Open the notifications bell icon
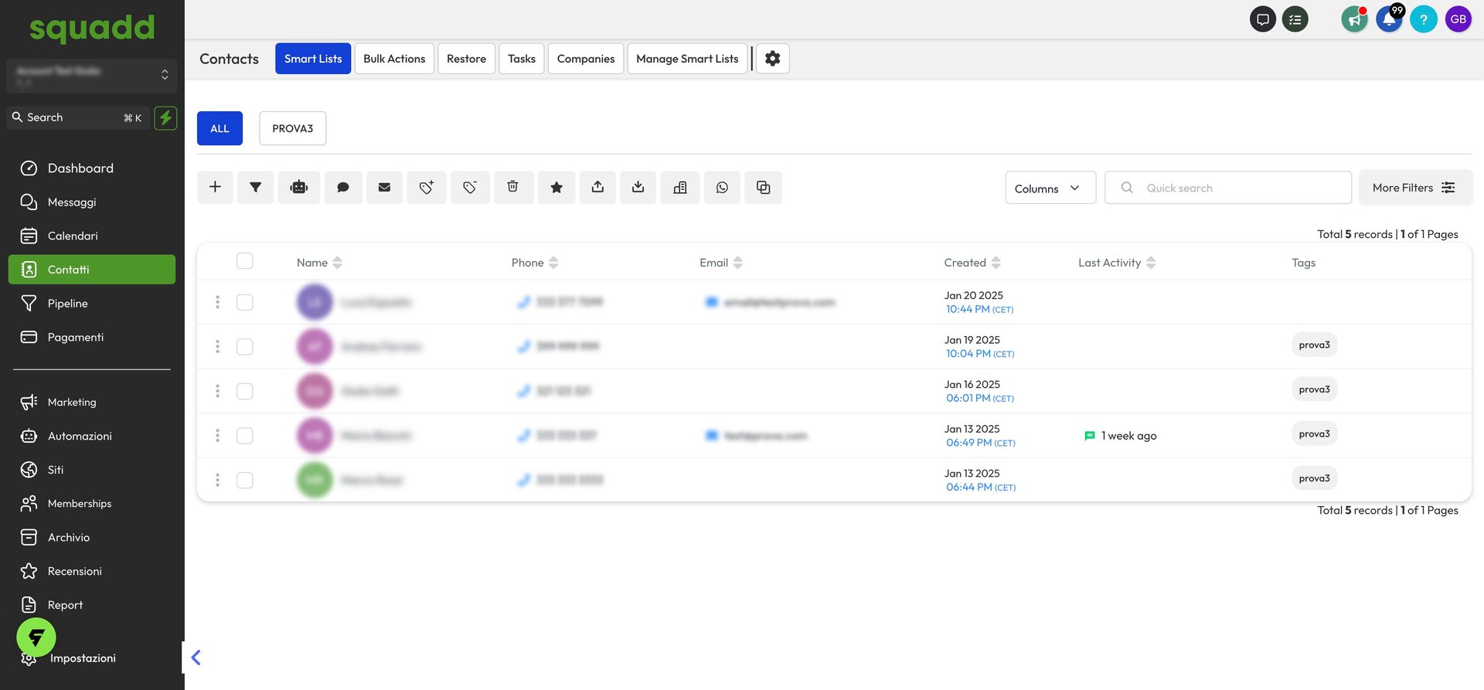Viewport: 1484px width, 690px height. (1389, 19)
